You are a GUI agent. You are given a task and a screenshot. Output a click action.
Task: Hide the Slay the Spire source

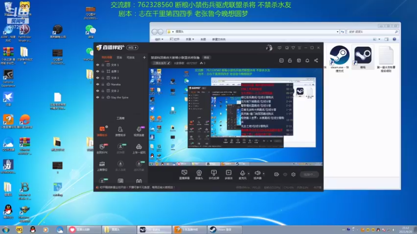[x=97, y=97]
